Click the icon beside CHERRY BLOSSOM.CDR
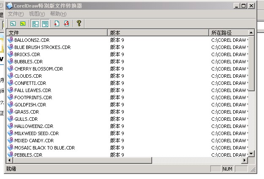This screenshot has height=179, width=264. tap(11, 69)
